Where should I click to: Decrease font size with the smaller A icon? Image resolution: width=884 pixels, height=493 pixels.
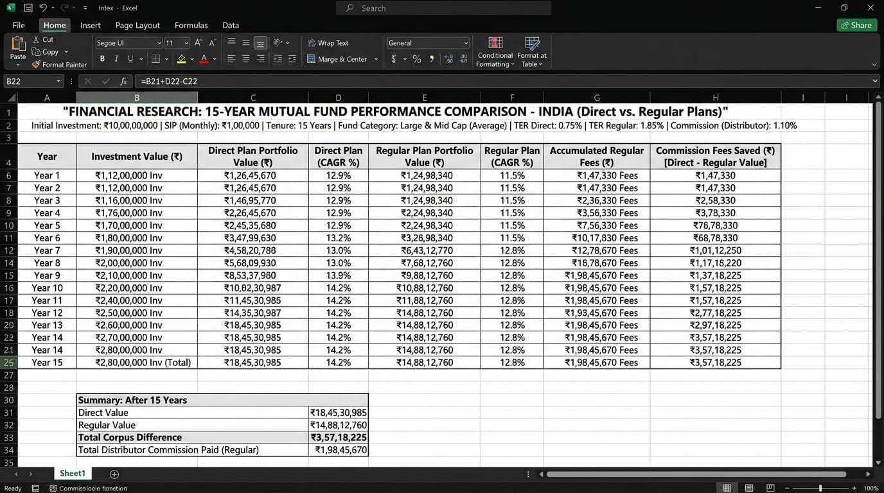coord(213,43)
